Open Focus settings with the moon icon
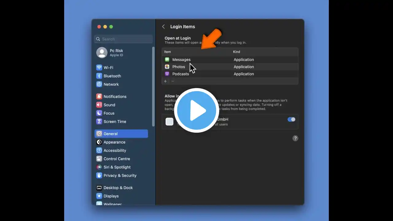The width and height of the screenshot is (393, 221). (99, 113)
